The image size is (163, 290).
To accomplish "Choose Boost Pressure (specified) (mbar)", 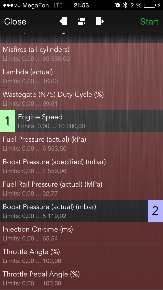I will (x=81, y=166).
